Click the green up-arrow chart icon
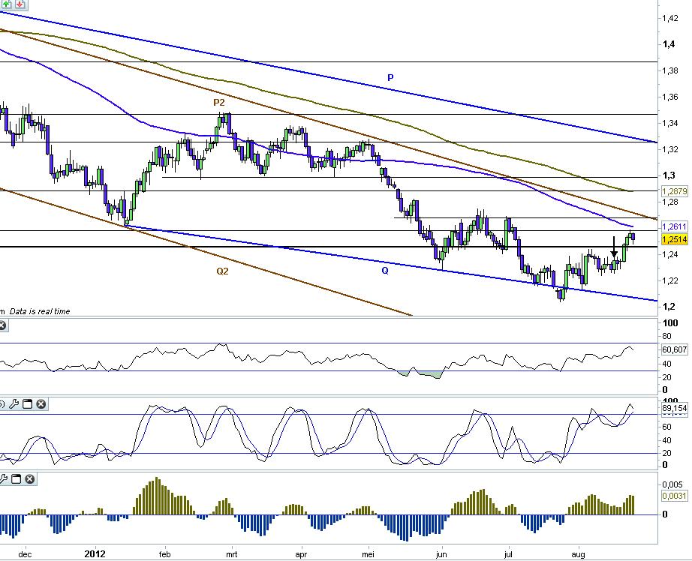Image resolution: width=692 pixels, height=561 pixels. [x=7, y=4]
